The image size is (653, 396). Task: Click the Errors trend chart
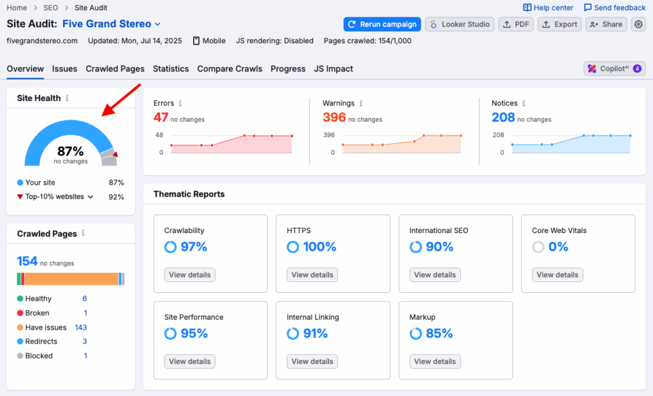click(231, 144)
